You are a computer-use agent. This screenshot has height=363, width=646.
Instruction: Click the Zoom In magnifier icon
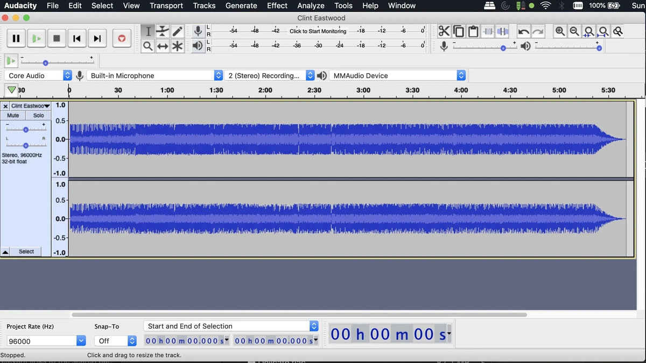[x=560, y=32]
